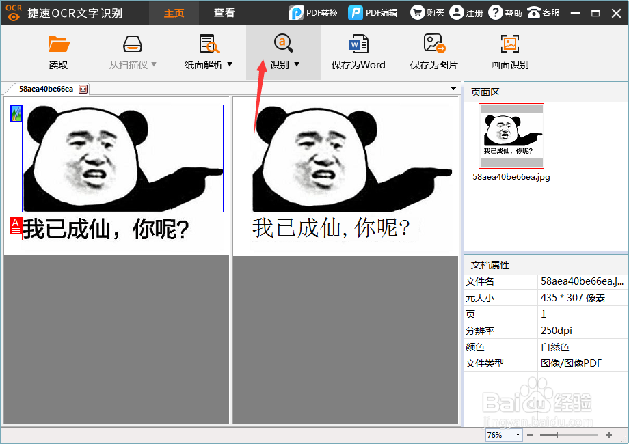
Task: Click the 从扫描仪 scanner icon
Action: pyautogui.click(x=133, y=44)
